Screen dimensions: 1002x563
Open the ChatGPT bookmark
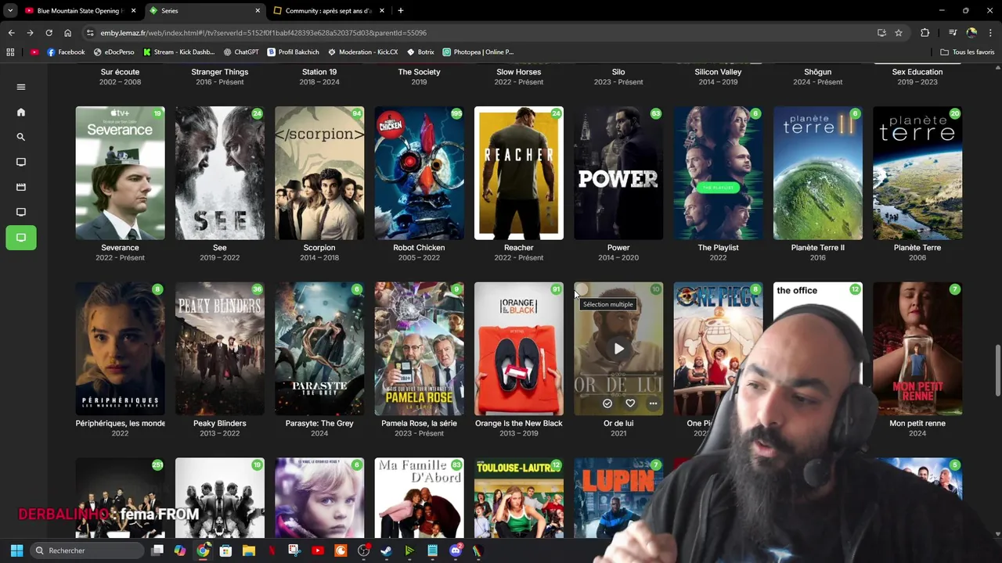(x=241, y=52)
